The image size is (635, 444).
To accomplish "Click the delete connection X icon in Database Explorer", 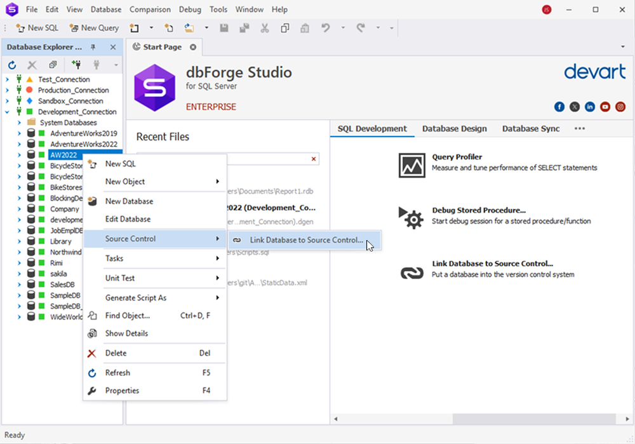I will pyautogui.click(x=32, y=64).
